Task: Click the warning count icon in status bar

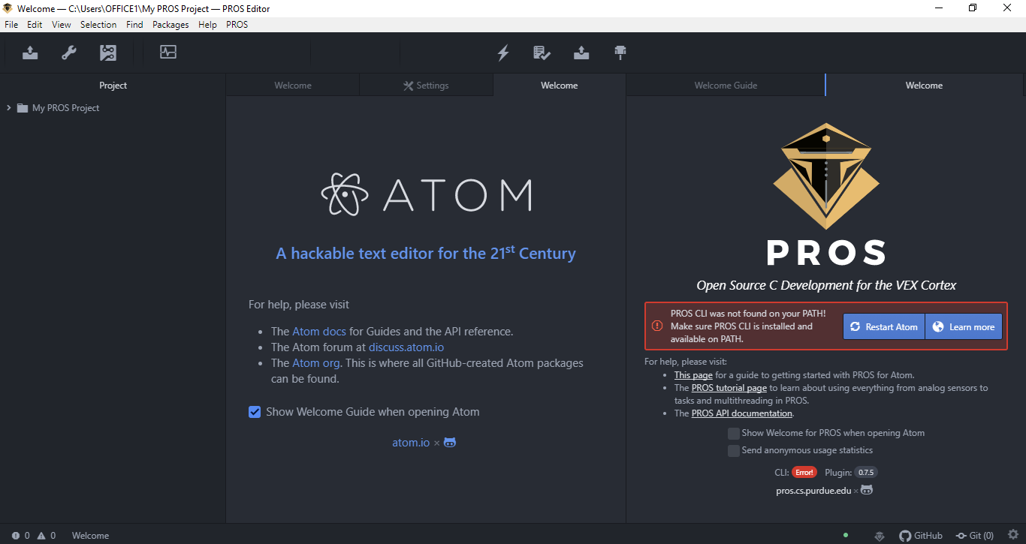Action: point(41,536)
